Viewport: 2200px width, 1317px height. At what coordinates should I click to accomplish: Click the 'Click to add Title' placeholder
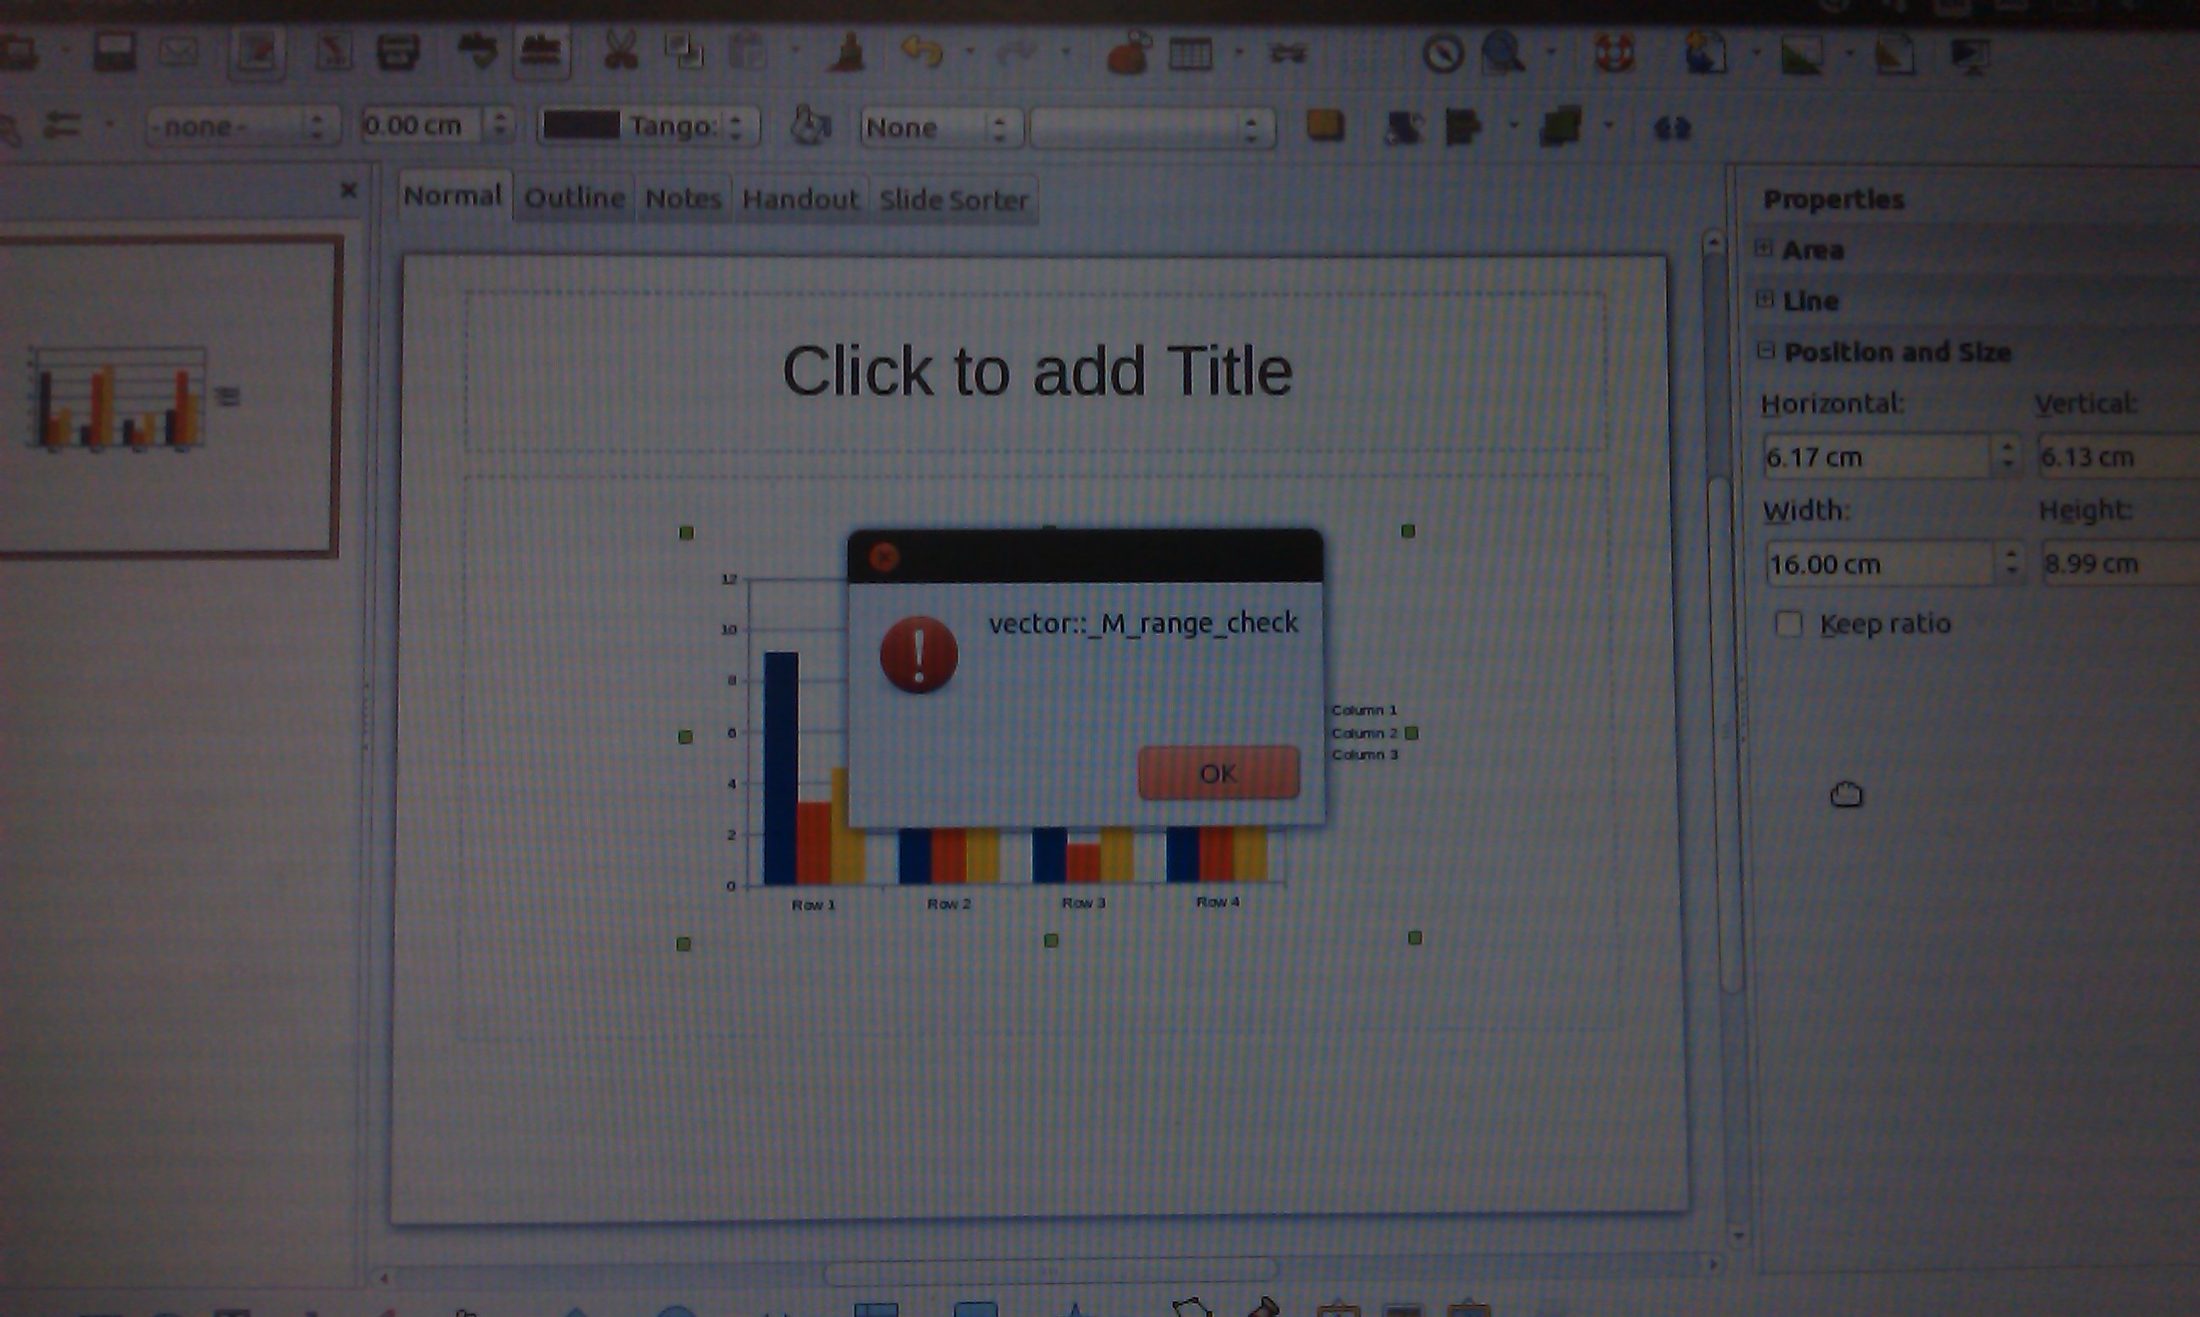[x=1036, y=371]
